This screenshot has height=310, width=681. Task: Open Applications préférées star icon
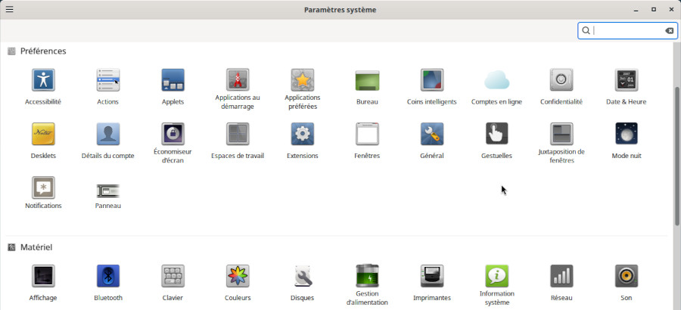tap(302, 80)
